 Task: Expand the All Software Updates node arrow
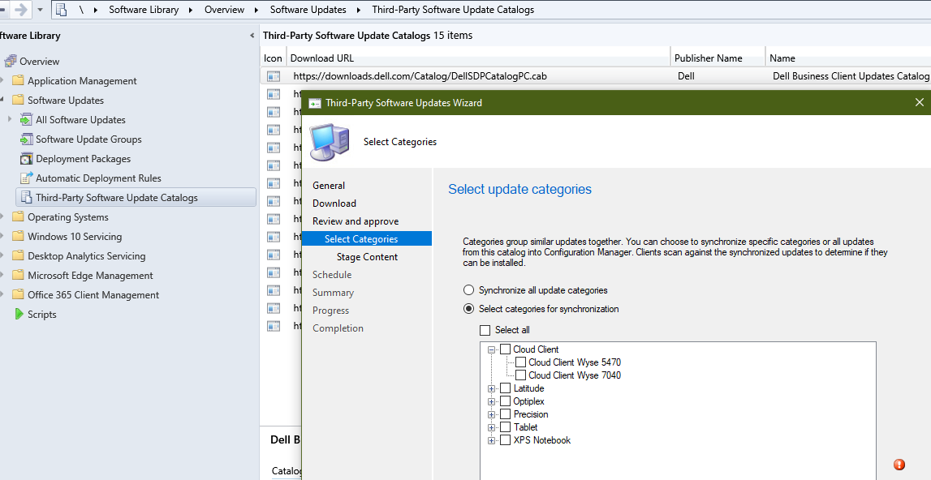pos(10,119)
